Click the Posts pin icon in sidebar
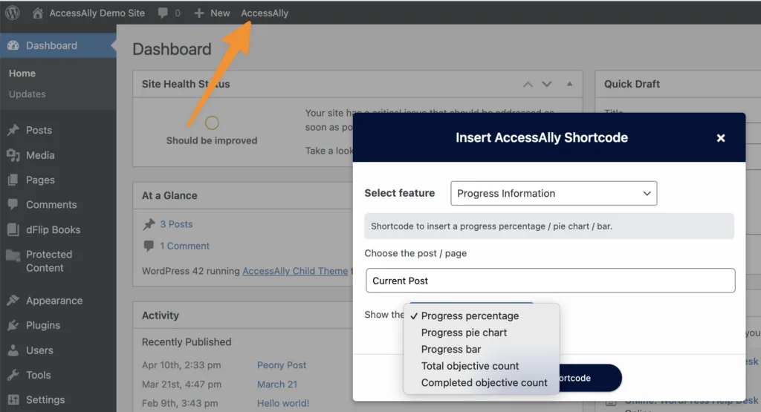The height and width of the screenshot is (412, 761). pos(13,130)
